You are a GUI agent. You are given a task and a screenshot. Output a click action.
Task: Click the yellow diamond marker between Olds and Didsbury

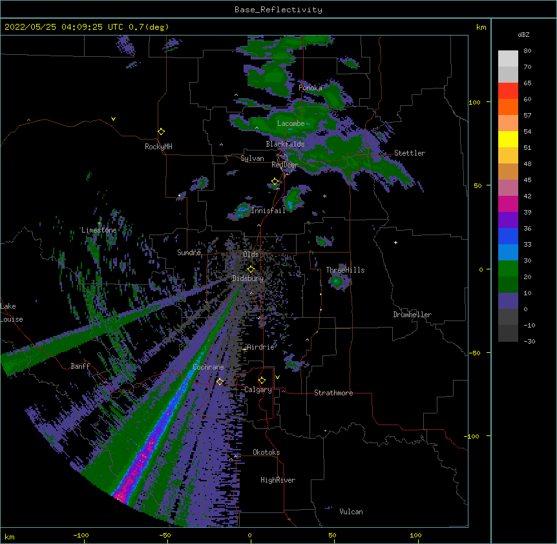point(251,269)
